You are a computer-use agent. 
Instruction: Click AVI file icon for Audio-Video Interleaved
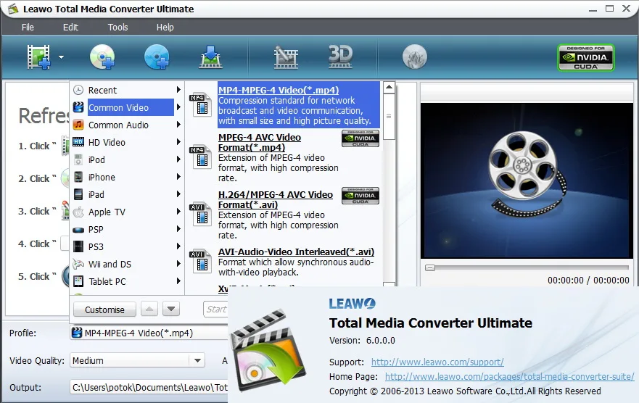[x=200, y=262]
